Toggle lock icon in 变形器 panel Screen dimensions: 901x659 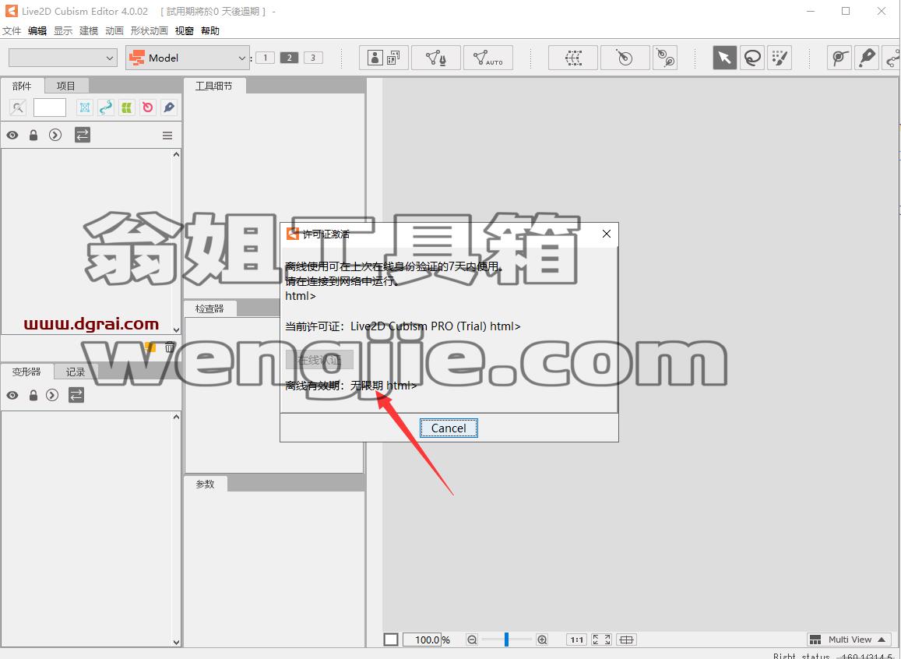pyautogui.click(x=33, y=395)
